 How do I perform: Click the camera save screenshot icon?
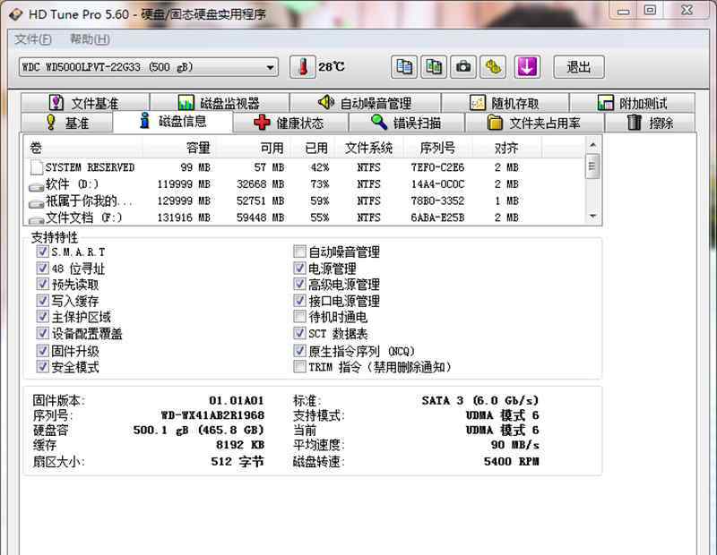point(463,67)
